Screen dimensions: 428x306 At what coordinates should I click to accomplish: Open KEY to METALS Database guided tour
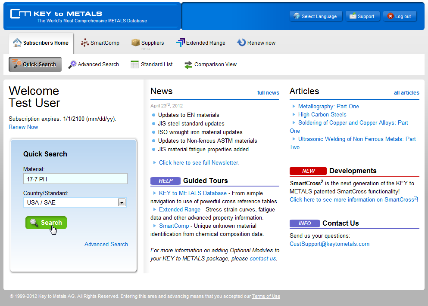pos(193,193)
